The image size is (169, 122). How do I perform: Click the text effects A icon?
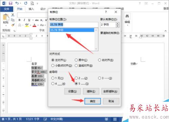click(x=20, y=25)
